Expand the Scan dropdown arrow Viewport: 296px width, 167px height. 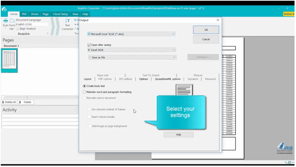tap(6, 28)
